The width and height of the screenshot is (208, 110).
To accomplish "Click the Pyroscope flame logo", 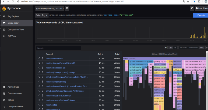I will pyautogui.click(x=4, y=8).
